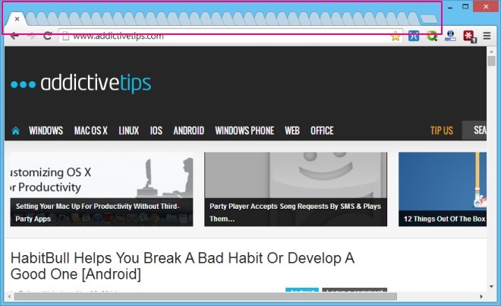Click the horizontal scrollbar left arrow
The width and height of the screenshot is (501, 306).
coord(9,297)
